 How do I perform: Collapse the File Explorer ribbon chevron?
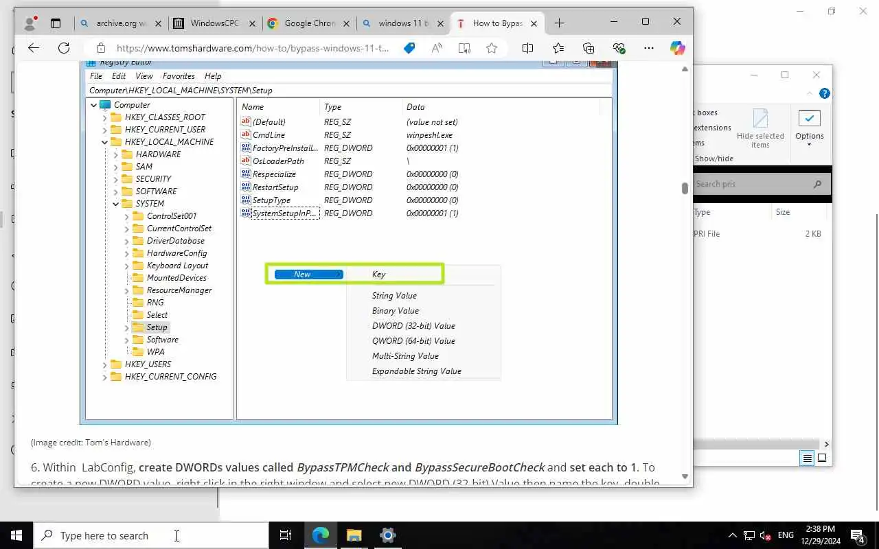click(810, 93)
